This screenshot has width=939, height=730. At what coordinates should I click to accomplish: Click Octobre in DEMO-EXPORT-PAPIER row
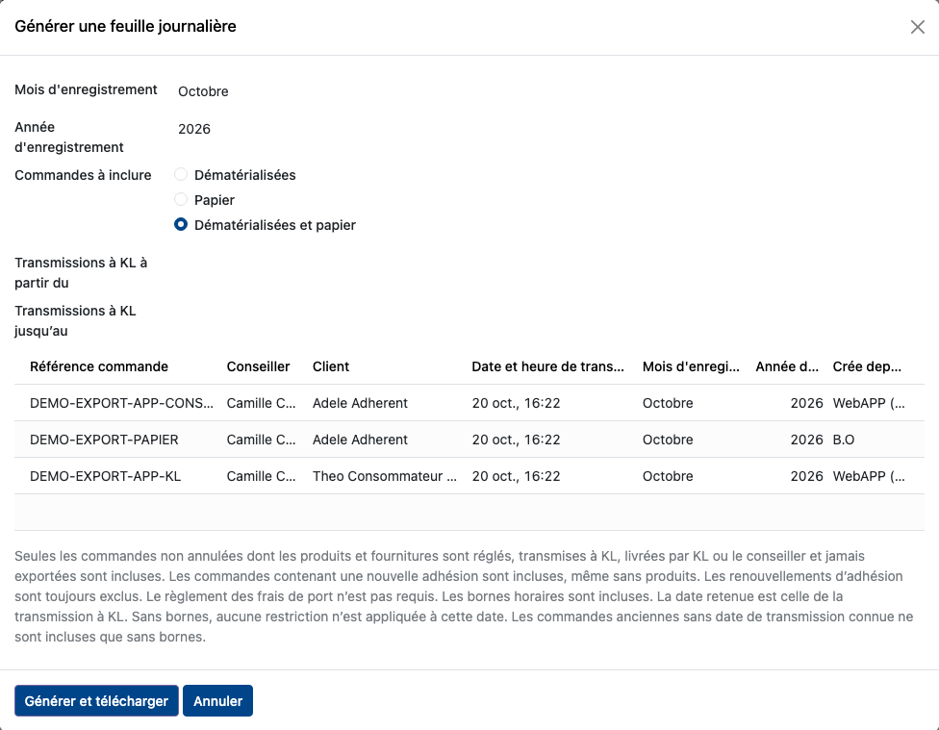pyautogui.click(x=668, y=440)
